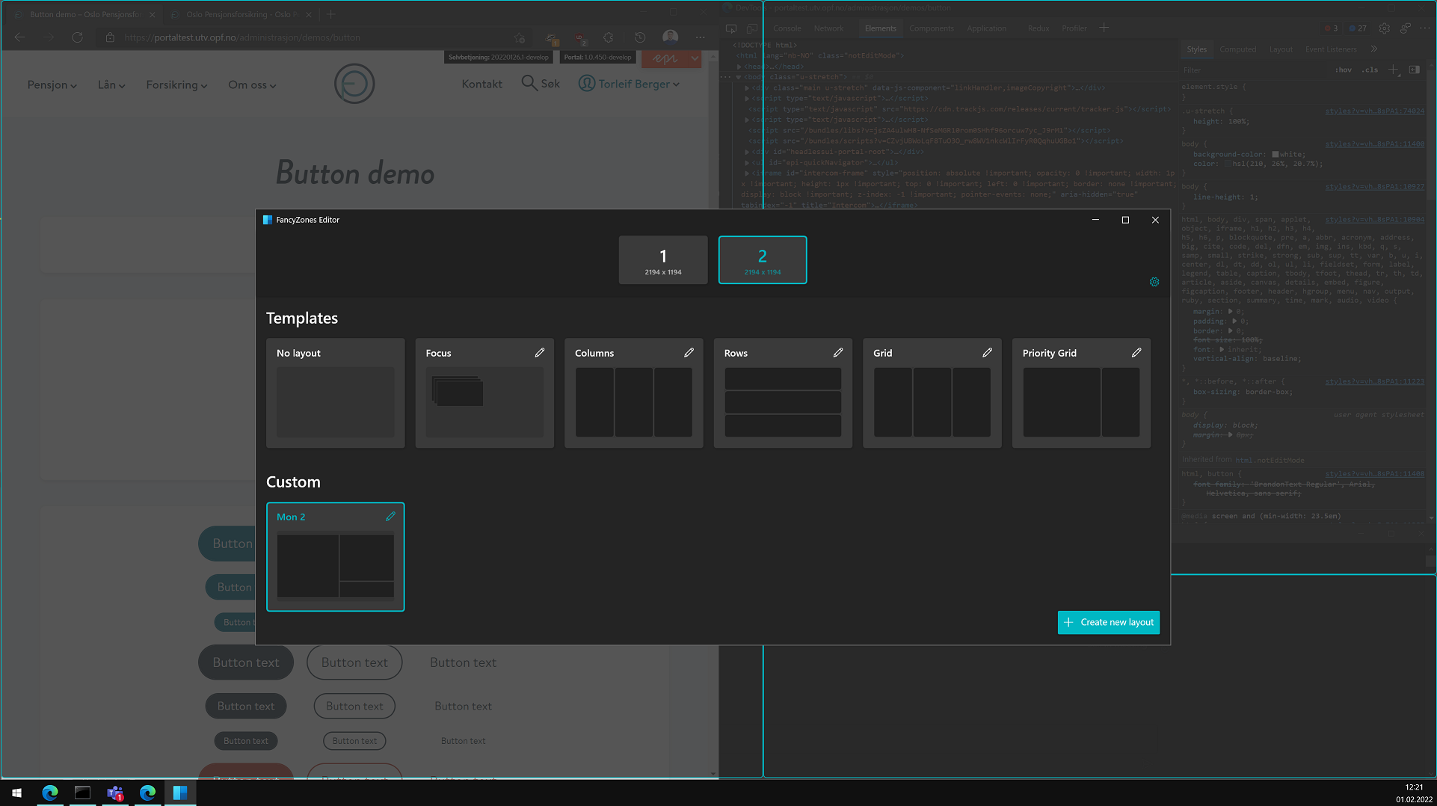
Task: Toggle .cls class editor in Styles
Action: tap(1370, 70)
